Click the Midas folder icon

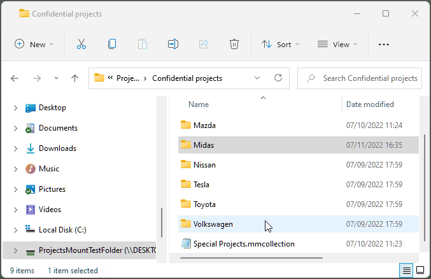(x=186, y=145)
